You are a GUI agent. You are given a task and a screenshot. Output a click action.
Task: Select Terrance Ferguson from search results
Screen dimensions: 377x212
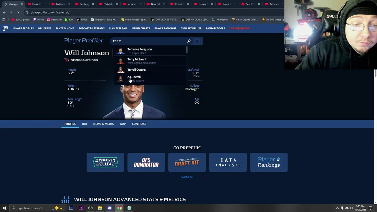click(151, 51)
